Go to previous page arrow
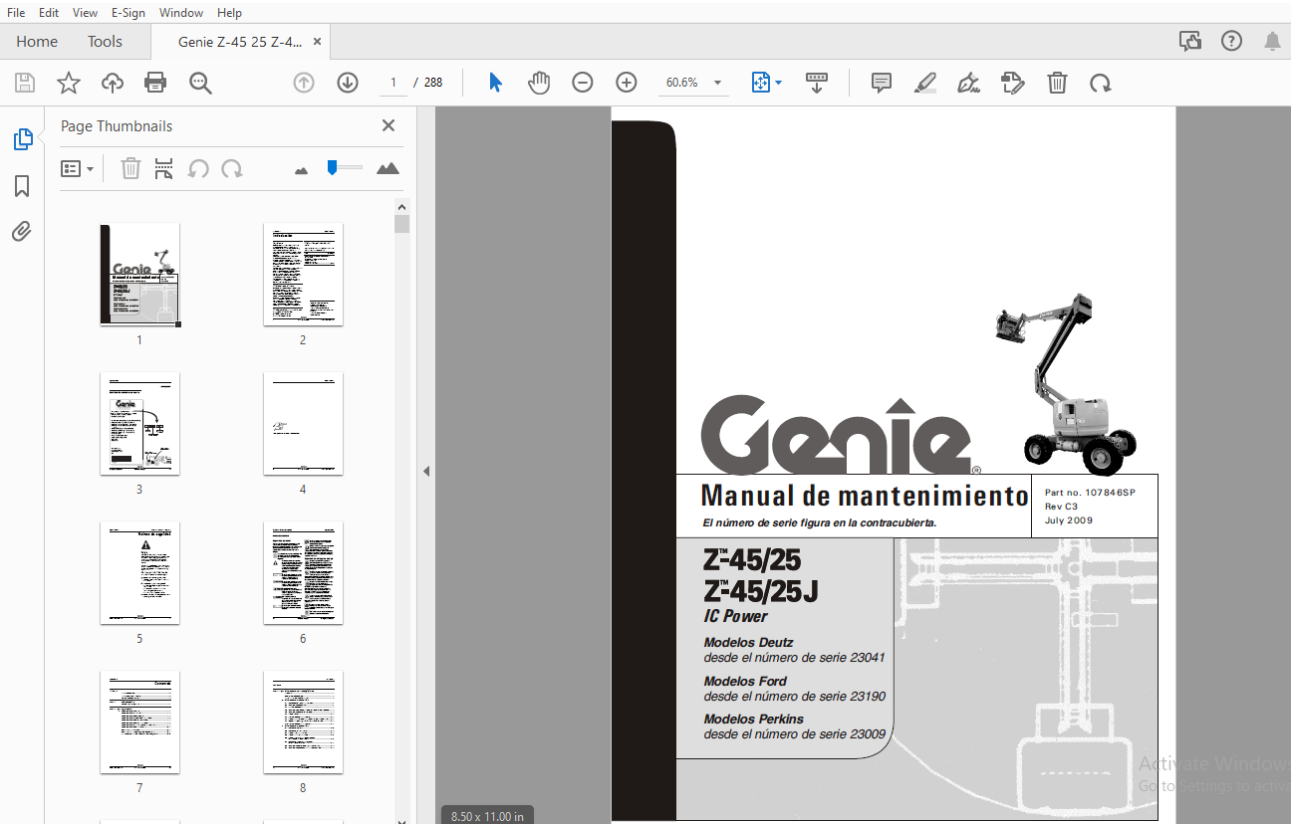 (x=304, y=83)
